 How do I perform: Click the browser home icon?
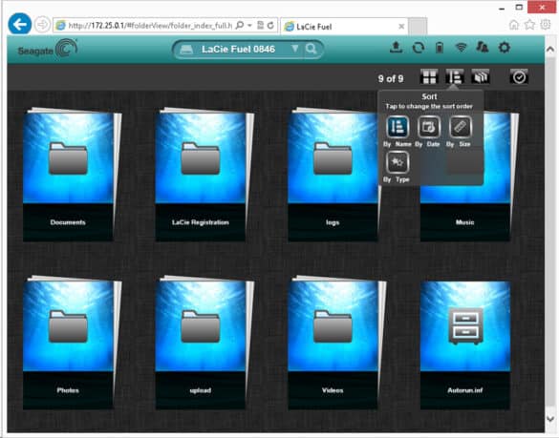514,25
